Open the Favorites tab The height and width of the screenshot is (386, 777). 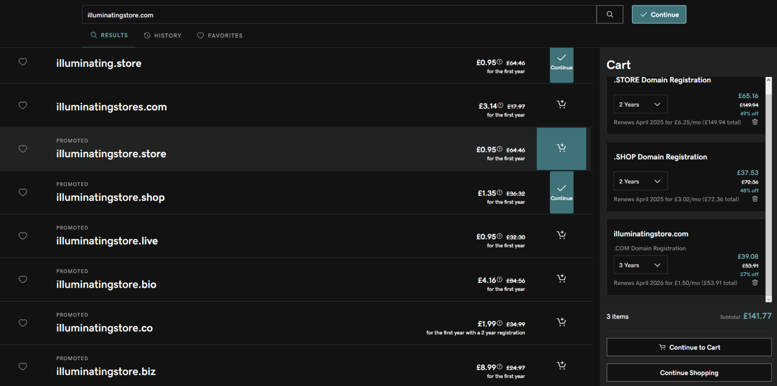coord(220,35)
